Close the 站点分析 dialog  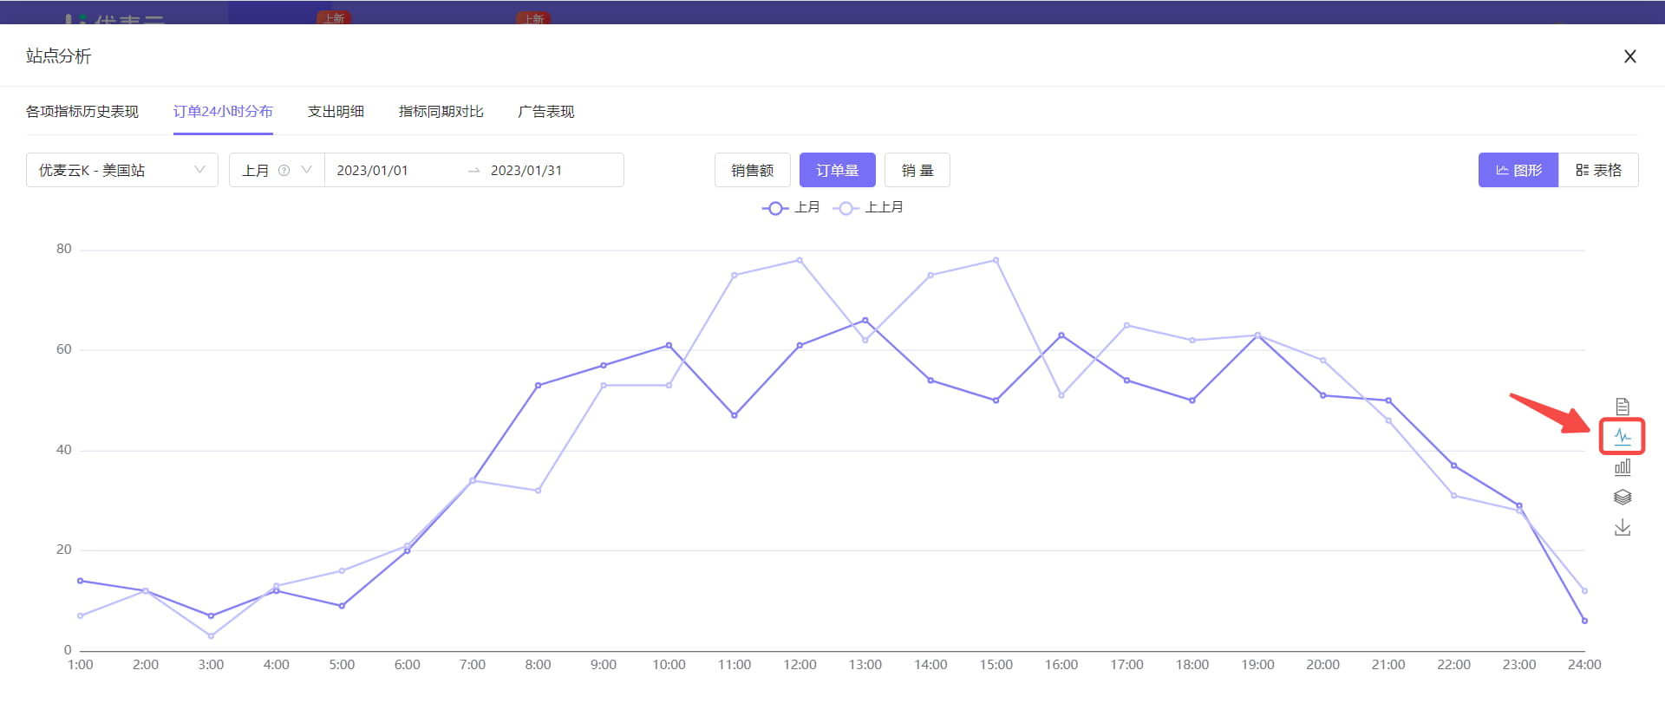point(1630,56)
